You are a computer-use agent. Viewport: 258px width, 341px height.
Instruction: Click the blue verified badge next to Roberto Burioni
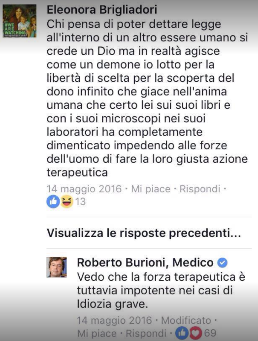(x=222, y=263)
